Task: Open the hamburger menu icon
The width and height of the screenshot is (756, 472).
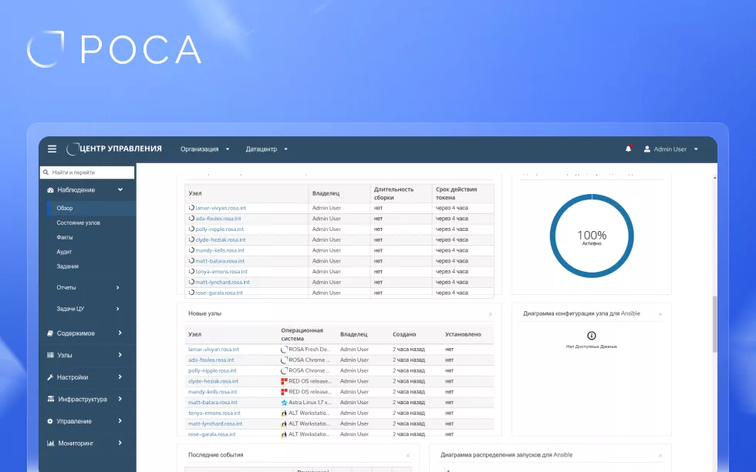Action: tap(52, 149)
